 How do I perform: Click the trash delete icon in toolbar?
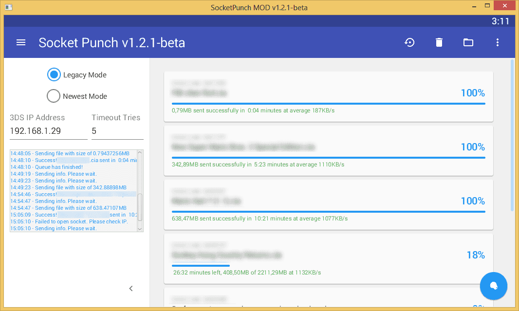point(439,42)
